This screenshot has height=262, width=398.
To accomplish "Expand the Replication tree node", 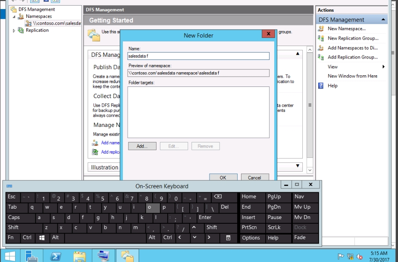I will point(14,31).
